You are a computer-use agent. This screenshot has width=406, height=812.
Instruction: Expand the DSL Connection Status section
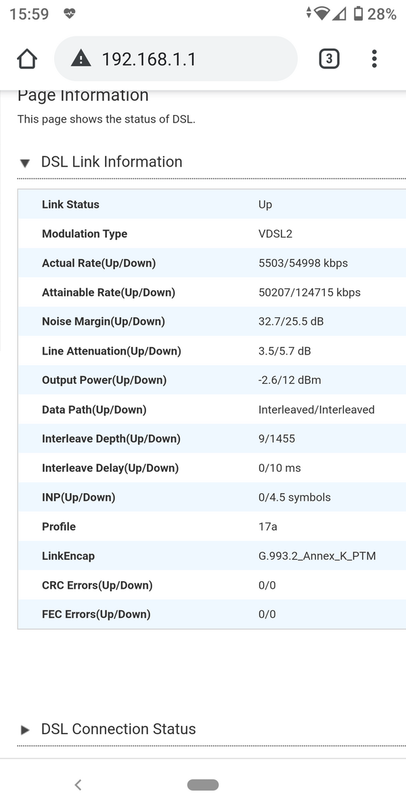click(x=25, y=730)
